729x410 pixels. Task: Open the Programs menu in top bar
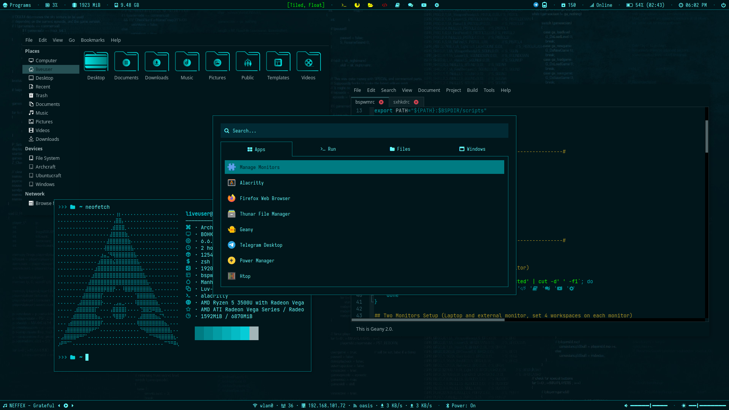(17, 5)
